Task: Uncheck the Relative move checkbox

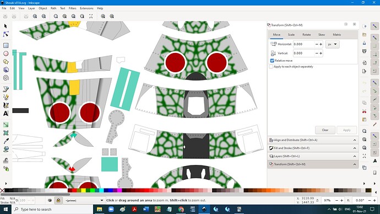Action: [x=272, y=61]
